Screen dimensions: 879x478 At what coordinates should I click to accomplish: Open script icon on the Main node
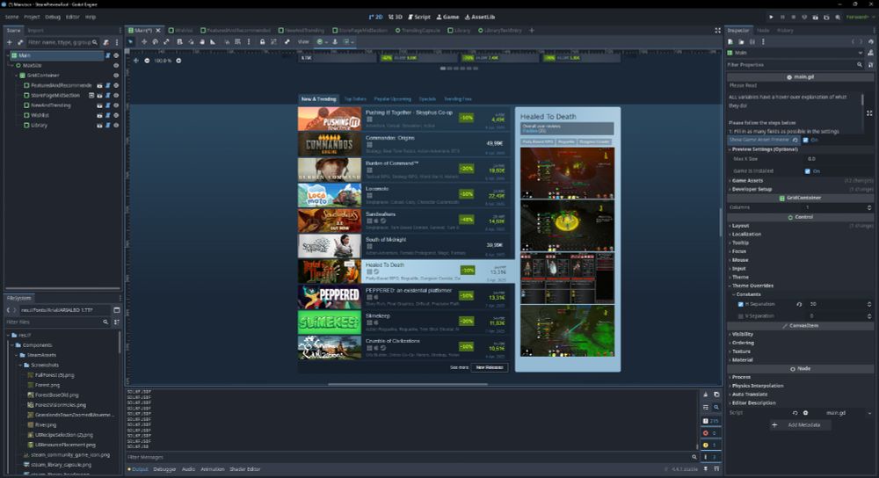[107, 55]
